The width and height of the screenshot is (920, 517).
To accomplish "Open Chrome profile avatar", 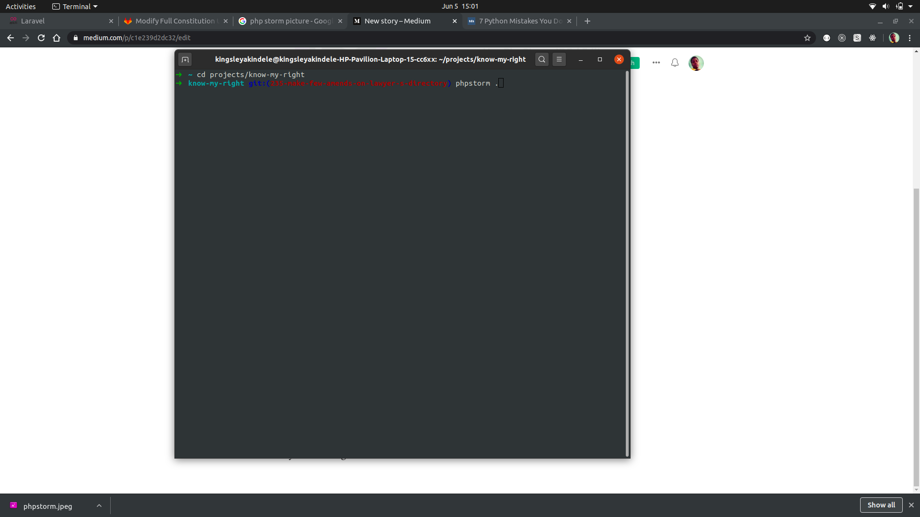I will [x=894, y=38].
